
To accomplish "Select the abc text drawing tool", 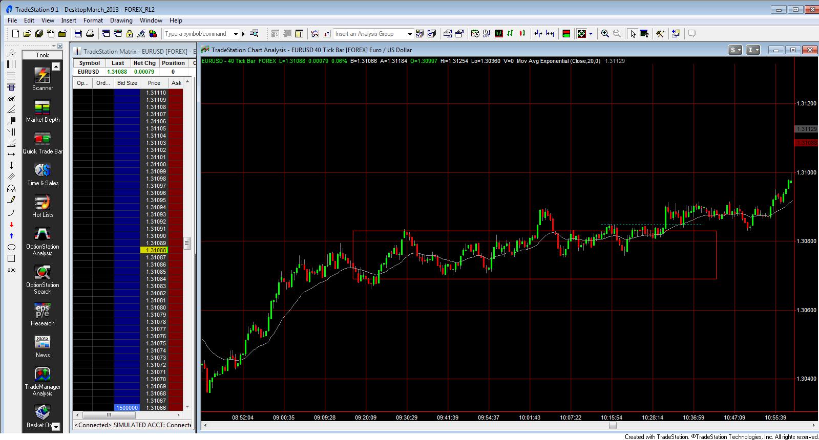I will (11, 270).
